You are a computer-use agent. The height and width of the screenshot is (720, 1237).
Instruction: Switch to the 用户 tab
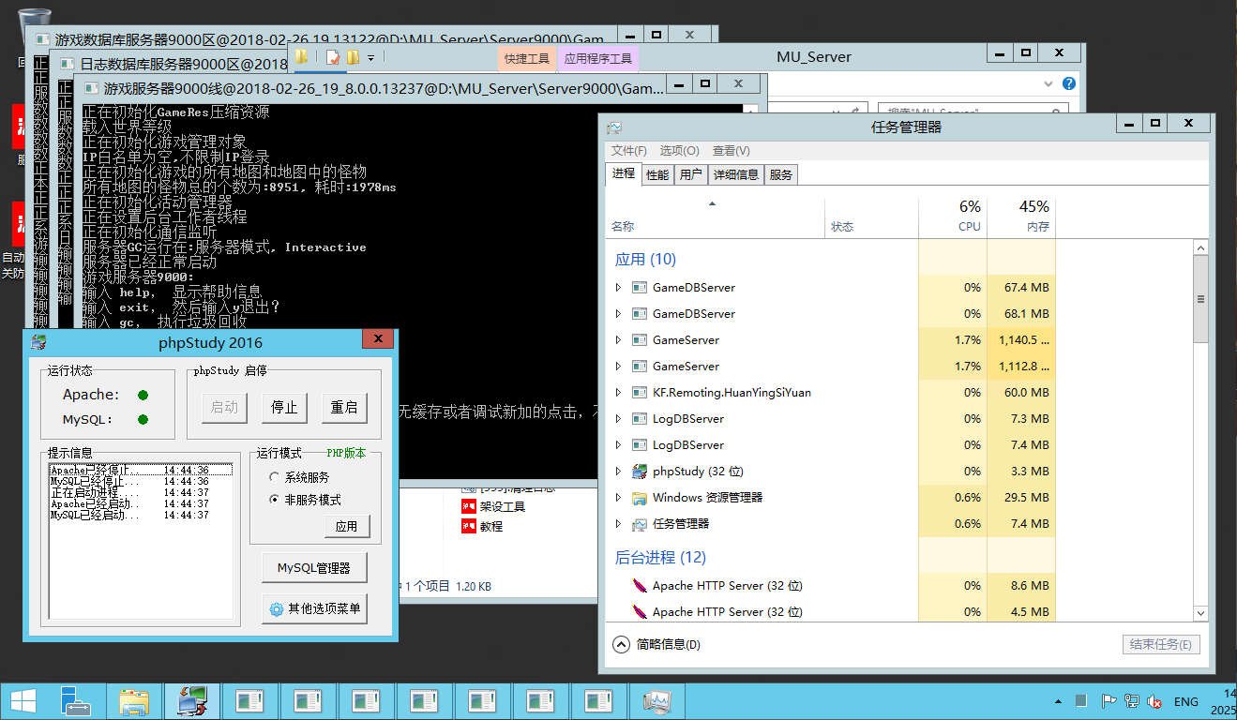690,174
